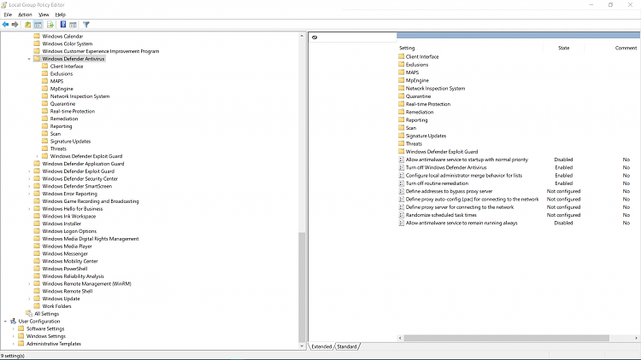Click the Filter funnel toolbar icon

[x=86, y=25]
